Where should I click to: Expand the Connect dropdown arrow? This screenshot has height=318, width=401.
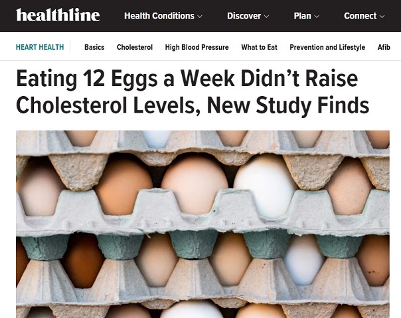(382, 17)
